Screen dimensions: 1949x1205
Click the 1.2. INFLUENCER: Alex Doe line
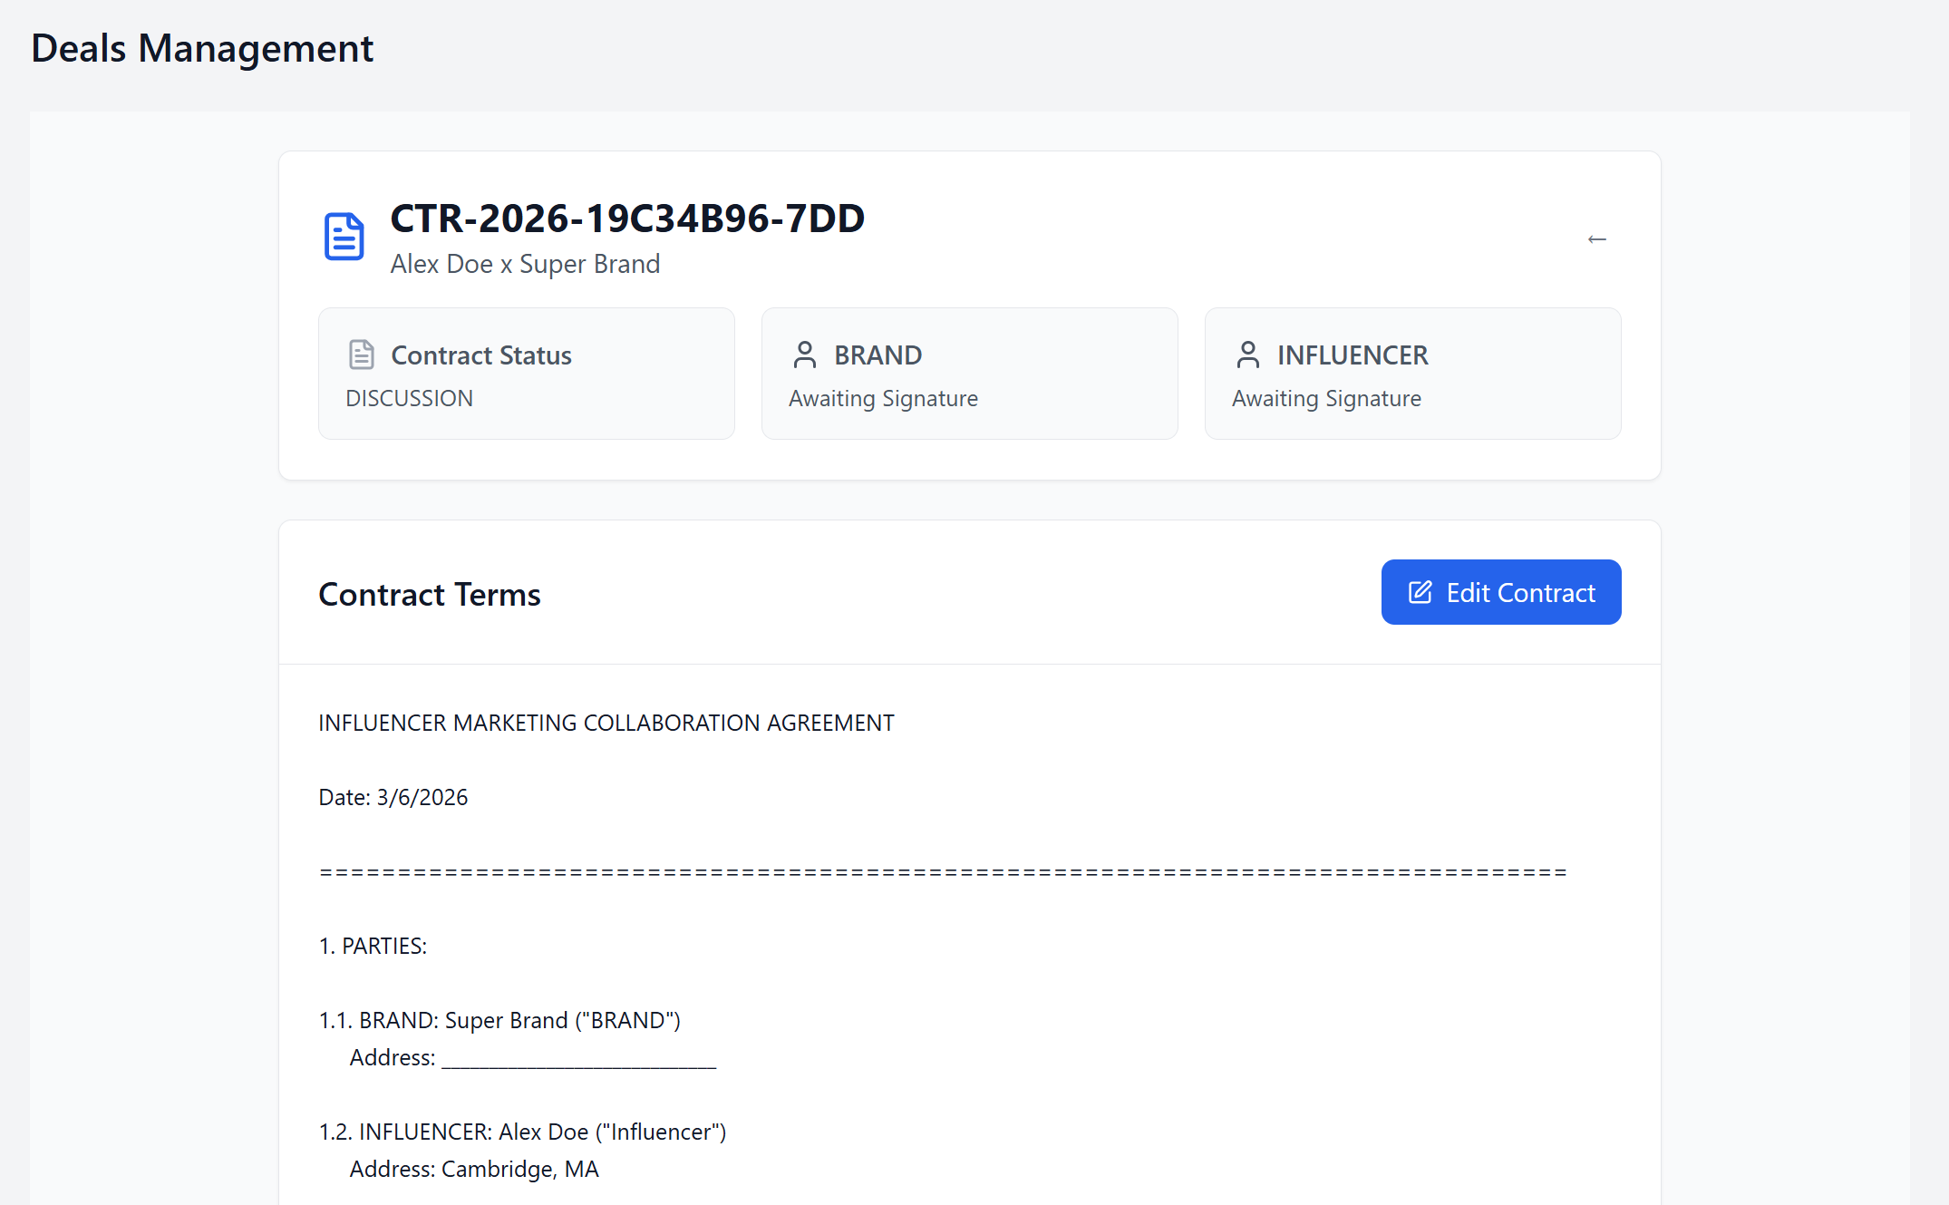click(x=522, y=1132)
